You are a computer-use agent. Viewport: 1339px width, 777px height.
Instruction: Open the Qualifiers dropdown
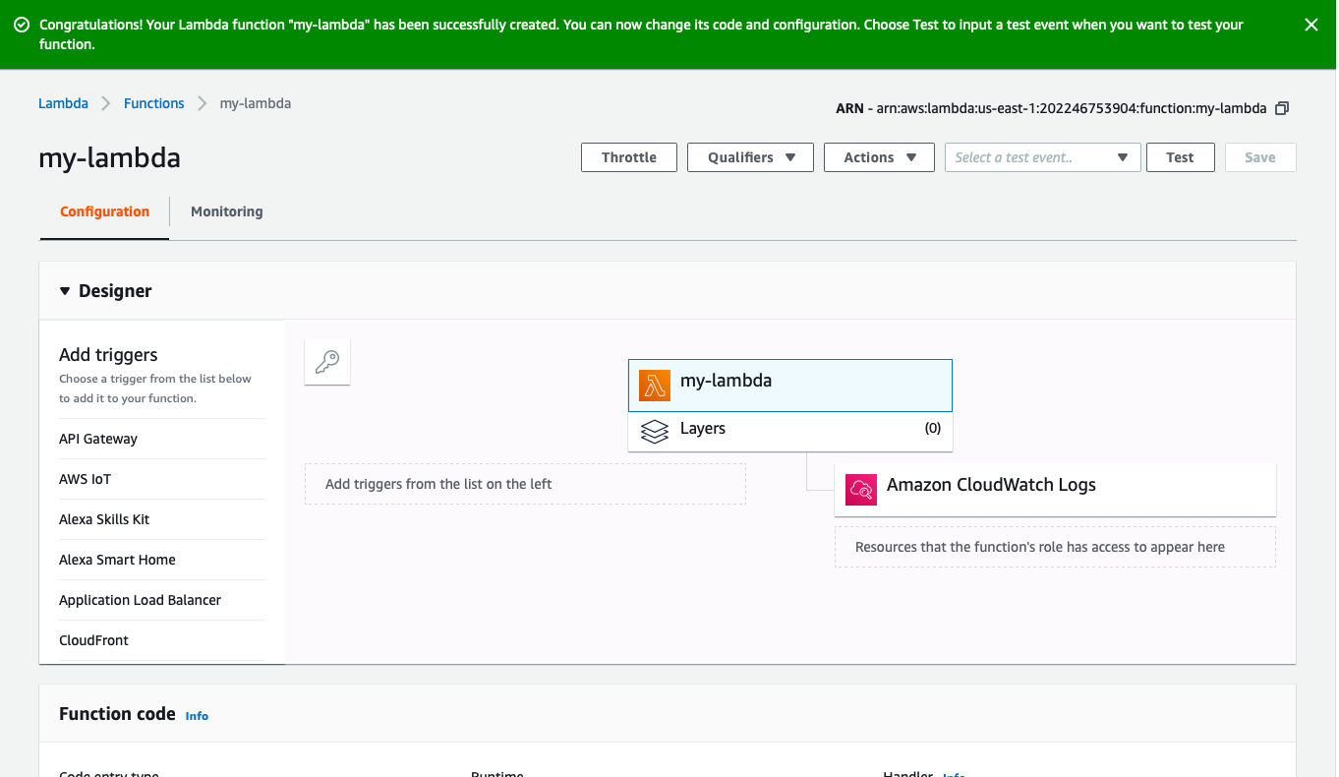click(750, 157)
